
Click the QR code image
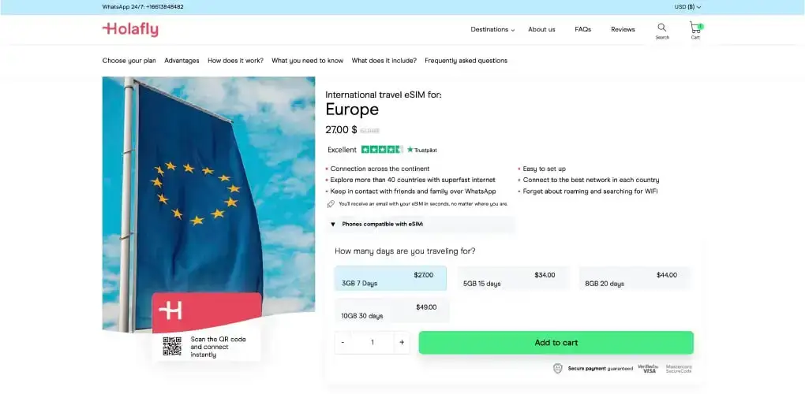coord(172,346)
